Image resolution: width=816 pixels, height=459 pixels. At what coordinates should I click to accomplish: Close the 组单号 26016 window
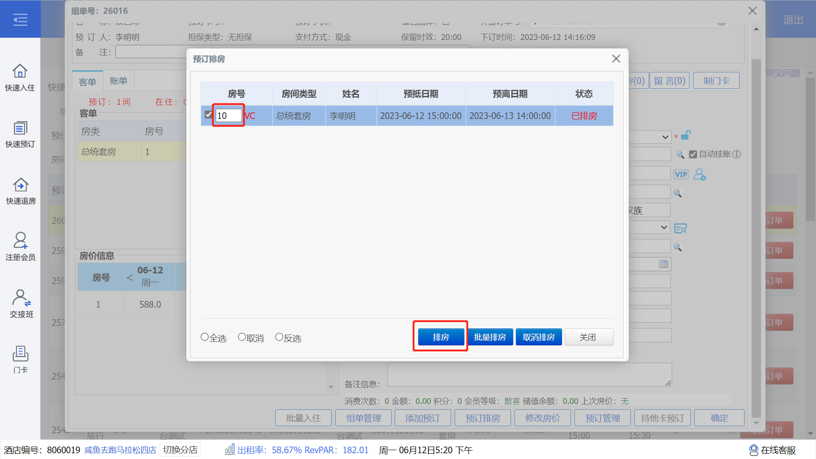pos(752,11)
